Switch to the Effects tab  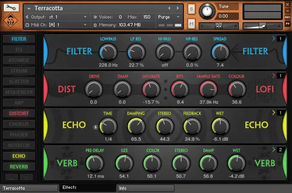click(x=87, y=187)
